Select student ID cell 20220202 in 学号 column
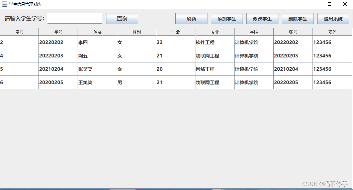This screenshot has height=190, width=353. click(x=58, y=42)
